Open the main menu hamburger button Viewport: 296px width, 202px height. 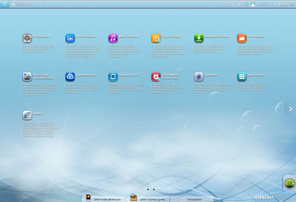pyautogui.click(x=4, y=4)
